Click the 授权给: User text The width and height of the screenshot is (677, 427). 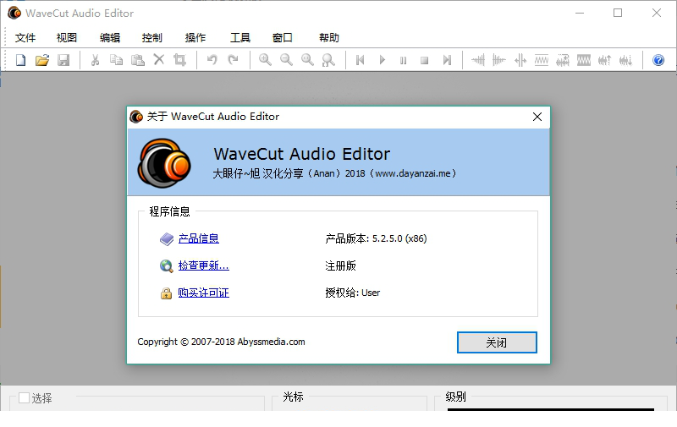coord(352,293)
